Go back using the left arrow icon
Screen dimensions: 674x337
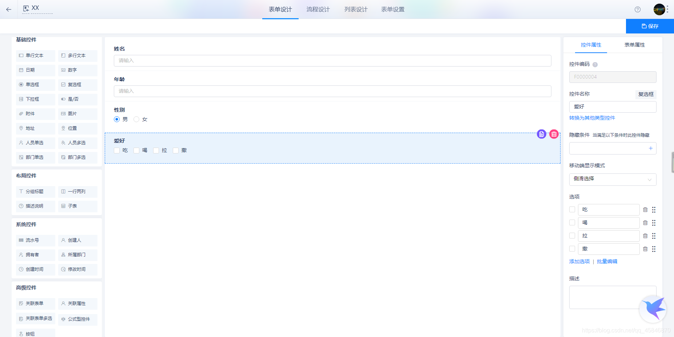point(9,9)
